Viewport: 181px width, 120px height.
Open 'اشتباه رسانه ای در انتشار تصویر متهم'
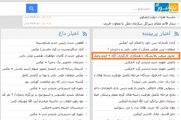[x=42, y=69]
